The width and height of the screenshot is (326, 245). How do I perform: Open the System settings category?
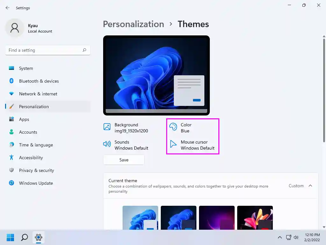(x=48, y=68)
